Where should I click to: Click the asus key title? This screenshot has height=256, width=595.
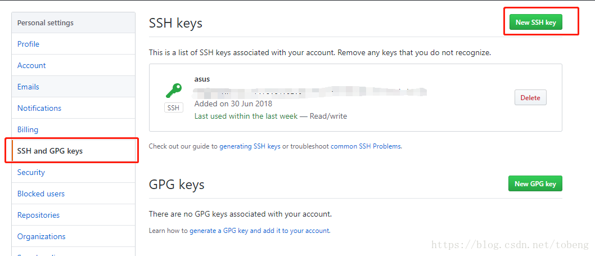(202, 79)
